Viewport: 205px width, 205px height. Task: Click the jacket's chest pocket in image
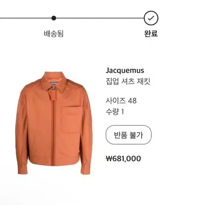pyautogui.click(x=72, y=120)
